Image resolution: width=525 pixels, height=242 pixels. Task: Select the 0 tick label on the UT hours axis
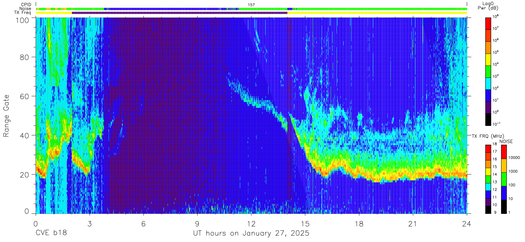pos(35,223)
